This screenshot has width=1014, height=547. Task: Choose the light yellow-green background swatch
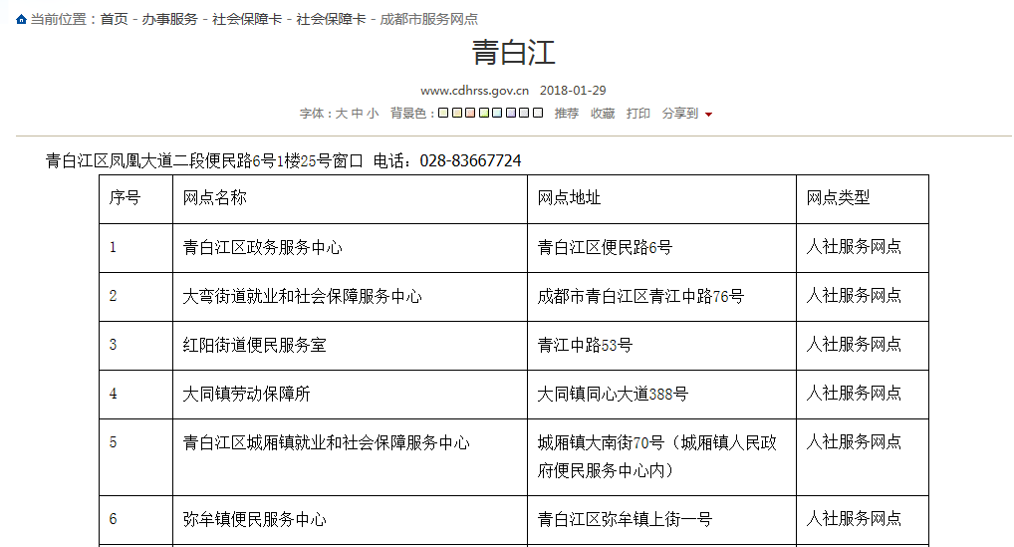pyautogui.click(x=443, y=113)
